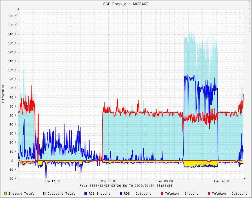Screen dimensions: 252x198
Task: Select the "Telekom - Outbound" legend label
Action: [x=229, y=194]
